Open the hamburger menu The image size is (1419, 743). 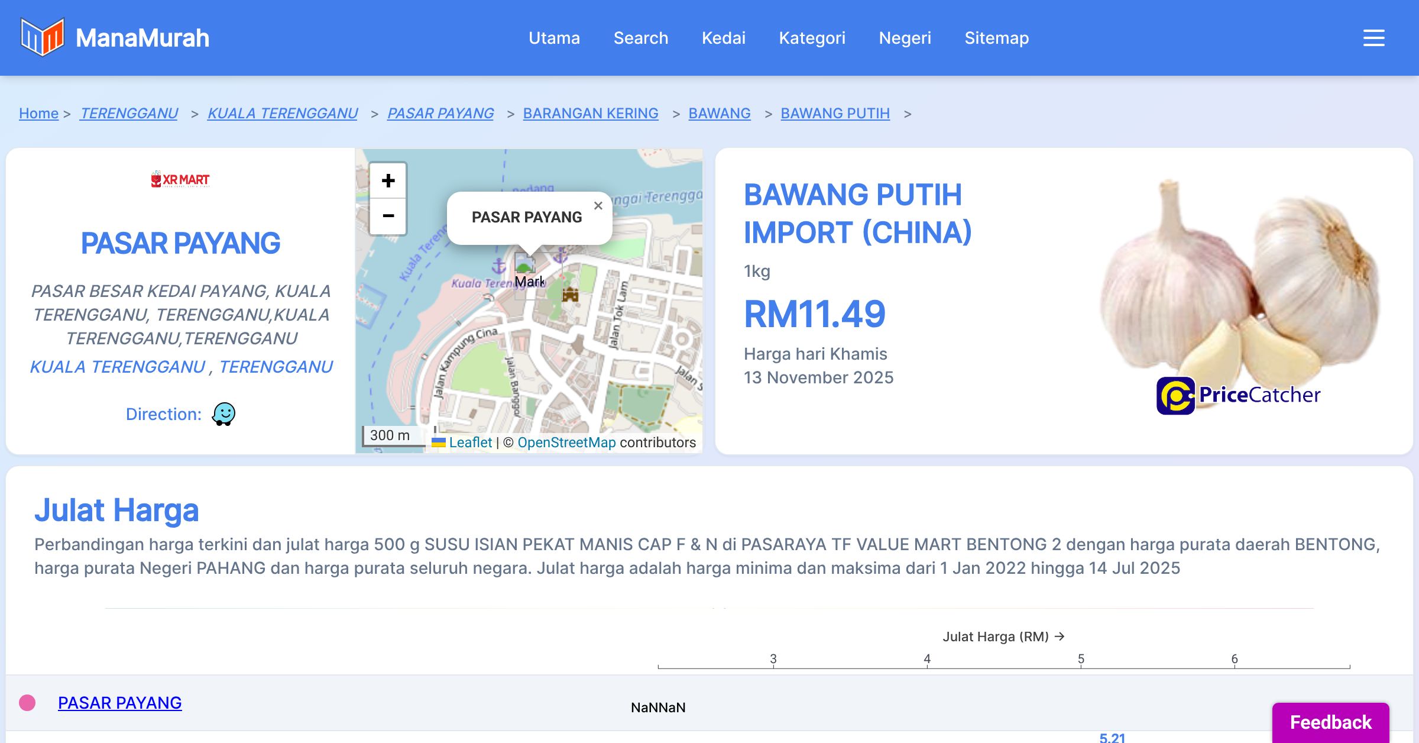pos(1373,38)
